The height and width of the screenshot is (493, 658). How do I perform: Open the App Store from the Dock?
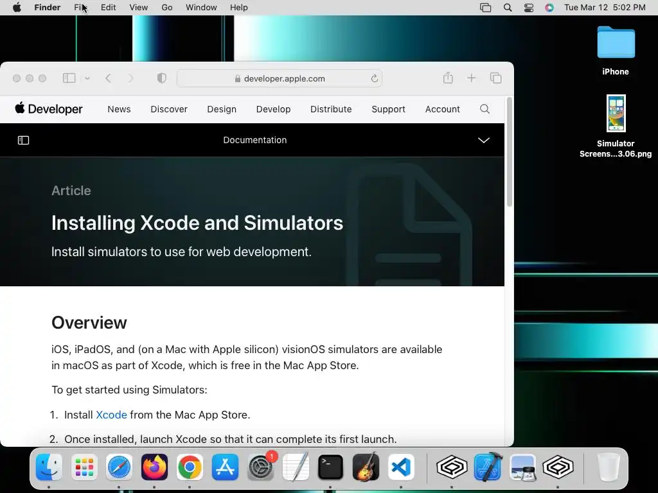pos(225,467)
